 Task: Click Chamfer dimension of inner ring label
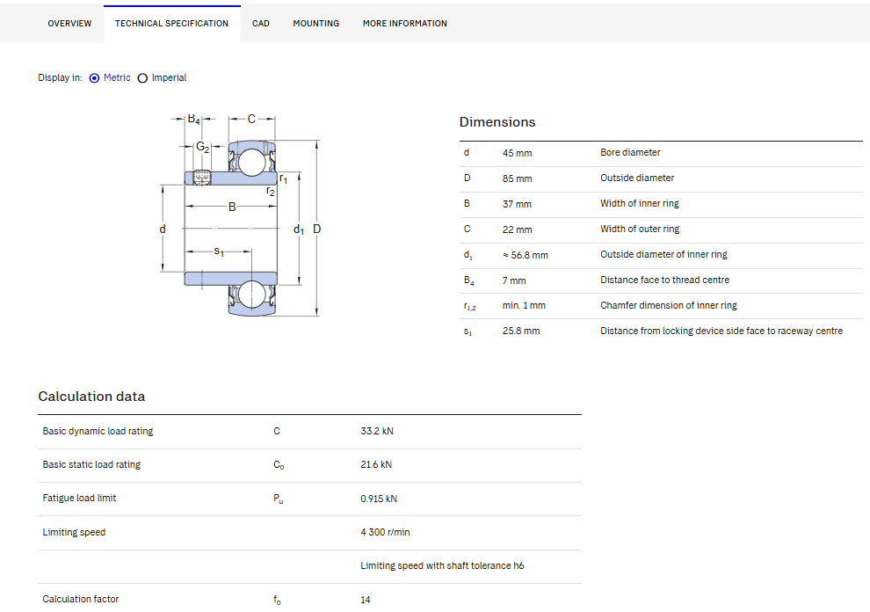669,305
